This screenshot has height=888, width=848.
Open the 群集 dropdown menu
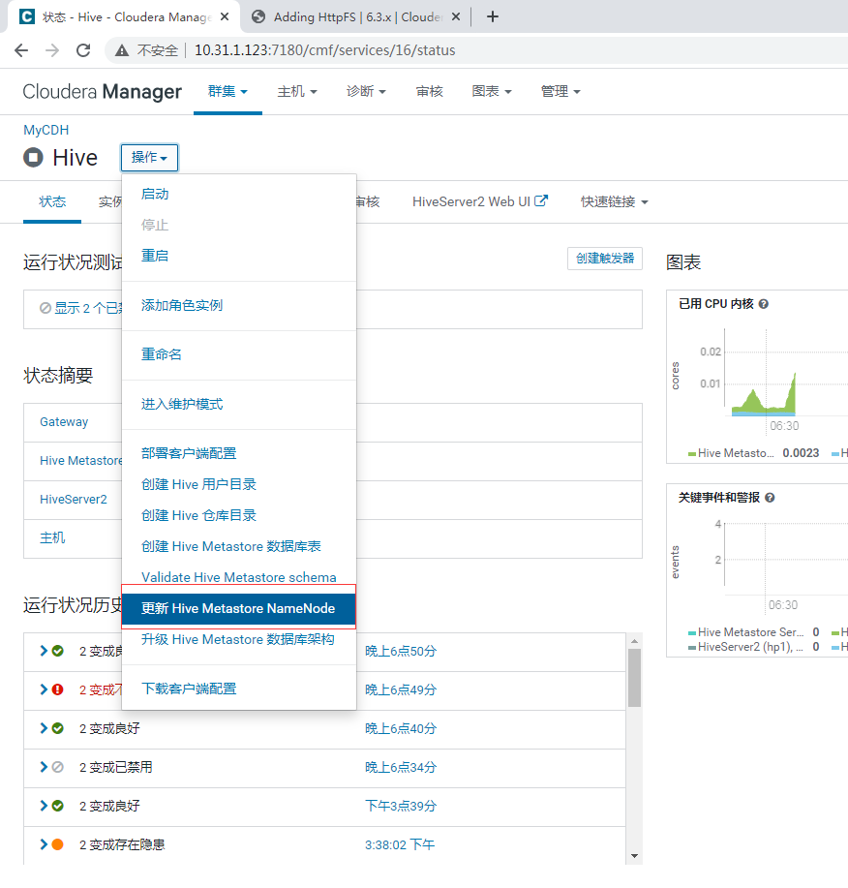(x=227, y=91)
